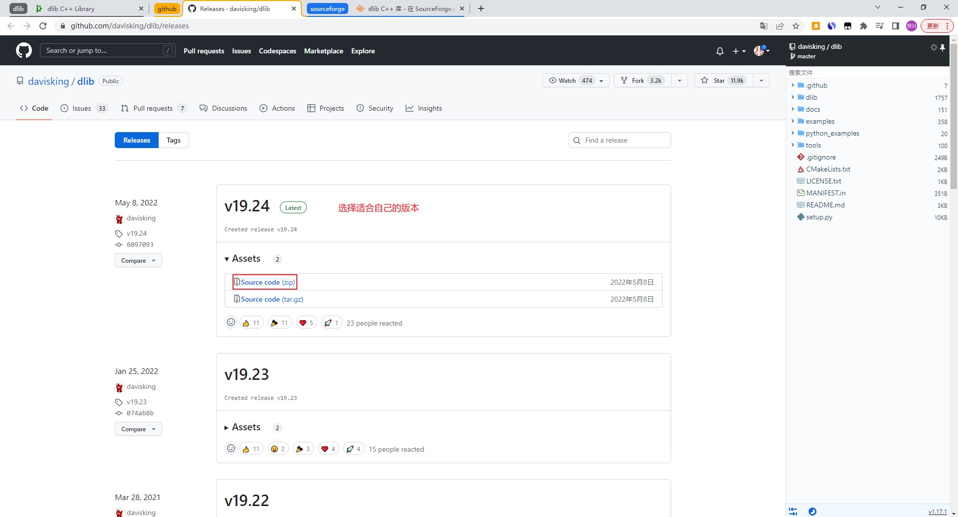
Task: Open the Compare dropdown for v19.24
Action: pyautogui.click(x=138, y=260)
